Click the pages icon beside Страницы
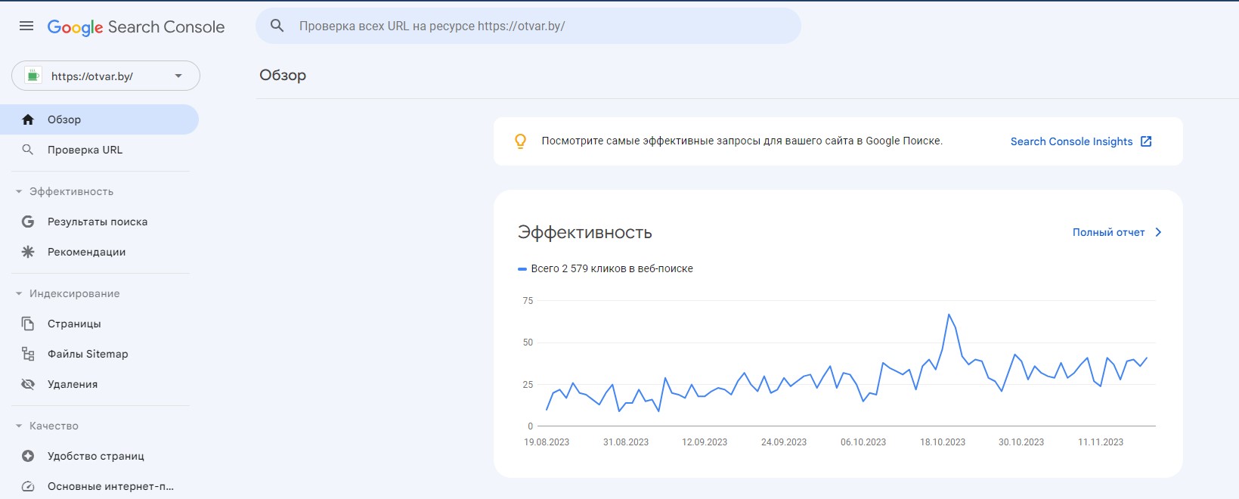Viewport: 1239px width, 499px height. click(x=28, y=324)
